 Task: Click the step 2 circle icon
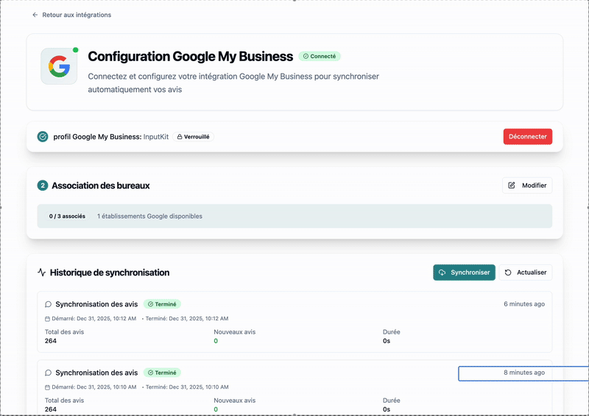[43, 186]
